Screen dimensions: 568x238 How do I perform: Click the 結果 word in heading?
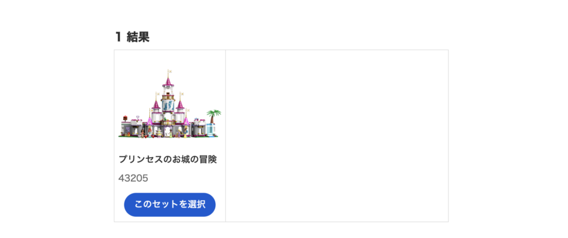click(x=138, y=37)
